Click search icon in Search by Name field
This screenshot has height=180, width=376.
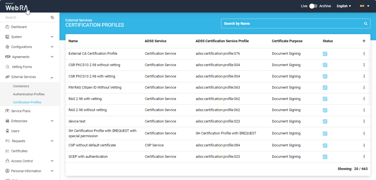coord(366,24)
